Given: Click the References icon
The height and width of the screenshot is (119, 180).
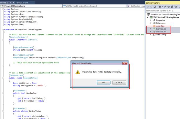Looking at the screenshot, I should (154, 23).
